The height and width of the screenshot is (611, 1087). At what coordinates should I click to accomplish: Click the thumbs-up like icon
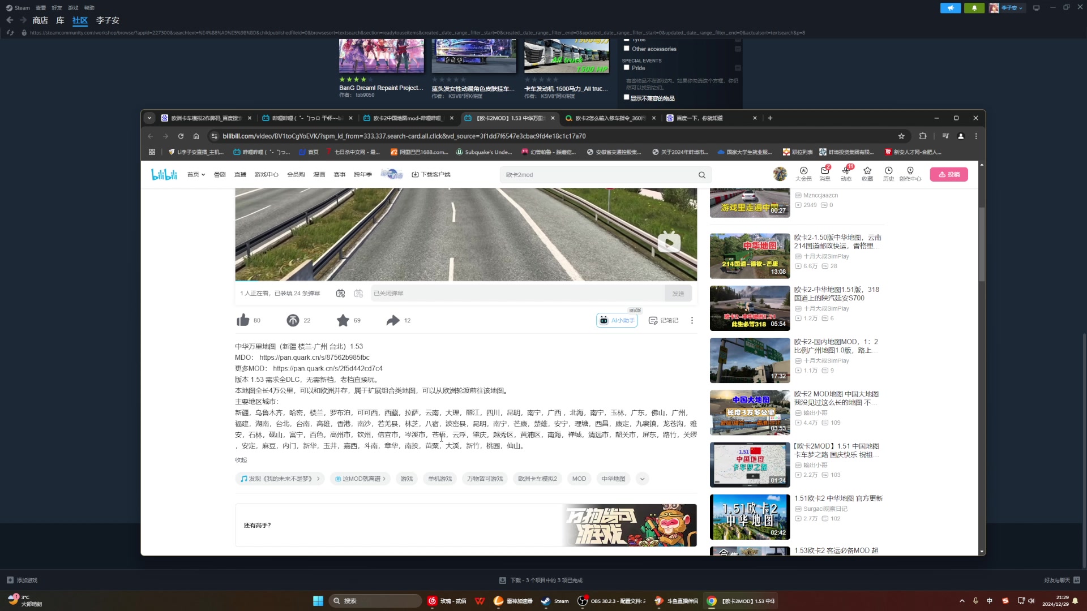[x=243, y=320]
